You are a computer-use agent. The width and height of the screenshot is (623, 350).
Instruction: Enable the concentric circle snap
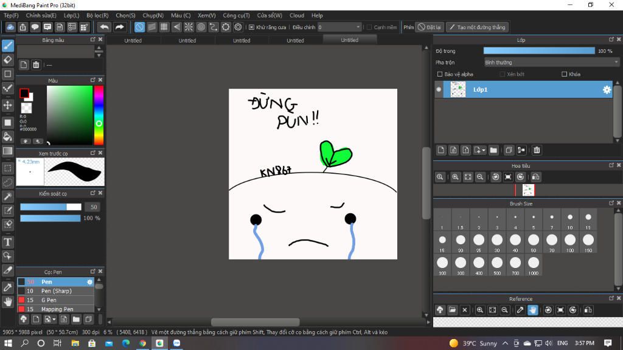201,27
